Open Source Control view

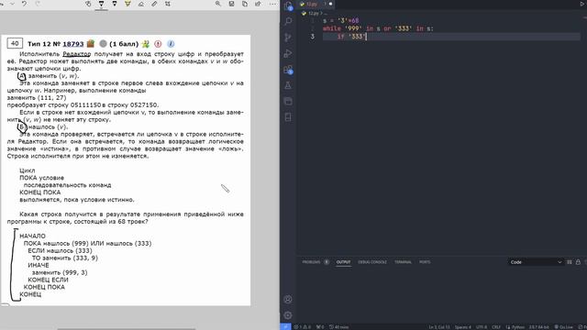pos(288,38)
